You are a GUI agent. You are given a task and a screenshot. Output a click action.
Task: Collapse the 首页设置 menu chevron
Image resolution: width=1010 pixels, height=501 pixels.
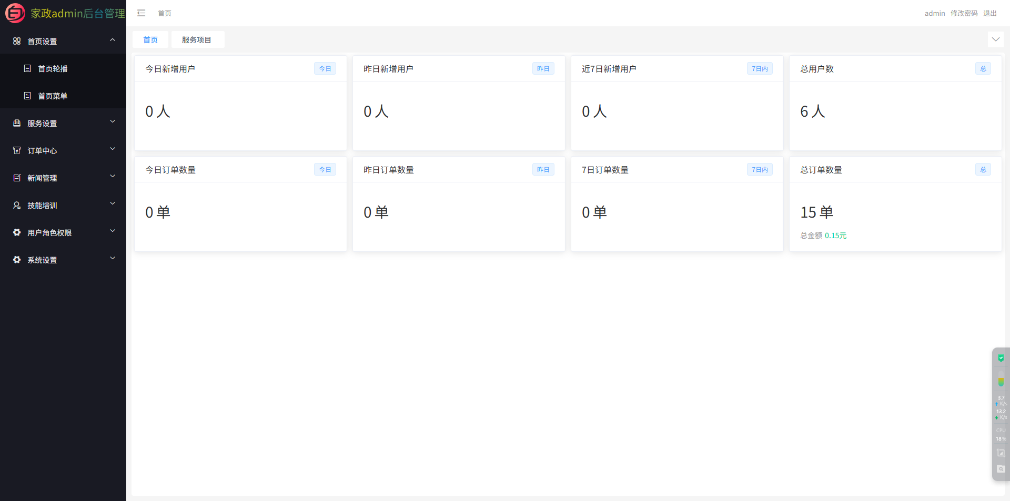pos(112,40)
